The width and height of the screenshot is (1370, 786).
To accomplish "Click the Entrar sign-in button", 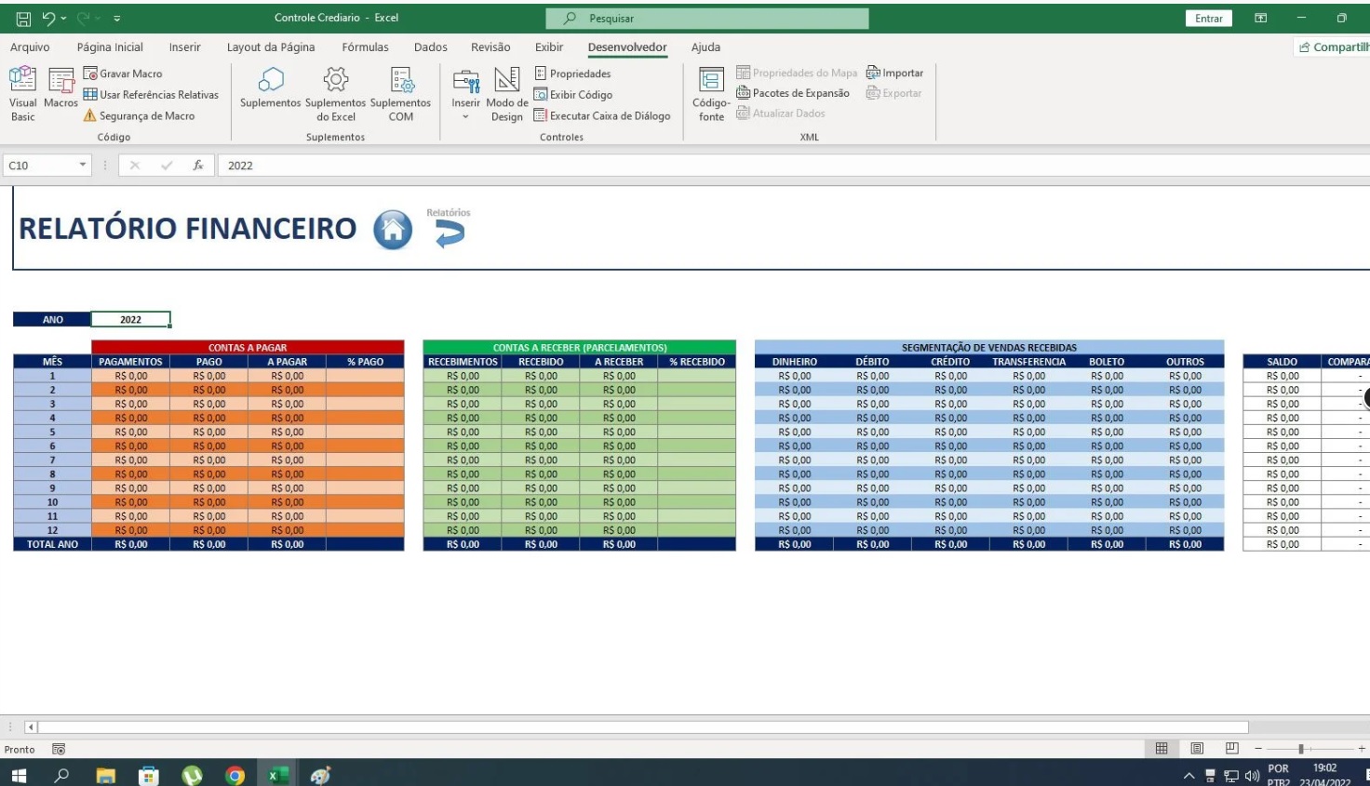I will point(1209,18).
